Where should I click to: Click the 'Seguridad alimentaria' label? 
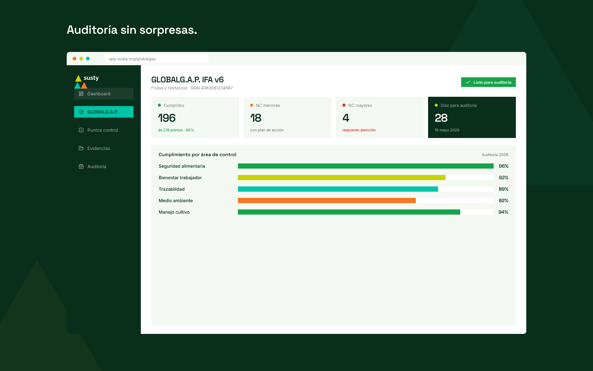coord(182,166)
